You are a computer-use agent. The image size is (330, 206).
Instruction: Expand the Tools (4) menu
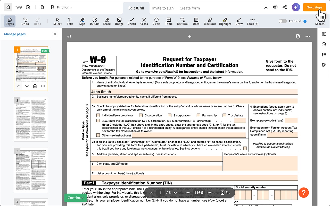coord(252,21)
